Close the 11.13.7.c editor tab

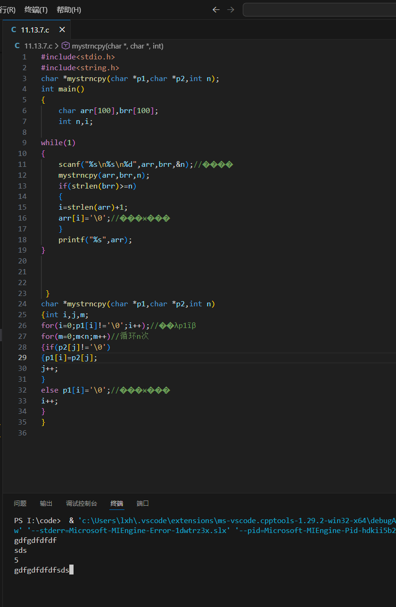(x=62, y=30)
